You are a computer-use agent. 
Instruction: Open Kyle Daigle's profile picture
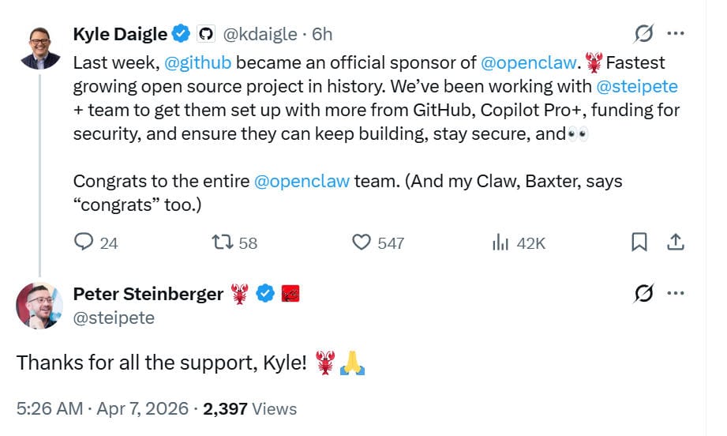click(x=40, y=49)
